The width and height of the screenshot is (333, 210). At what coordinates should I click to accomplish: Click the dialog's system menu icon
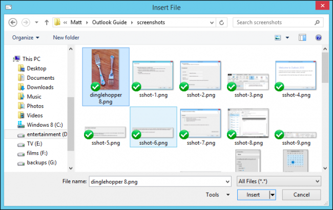click(x=9, y=7)
